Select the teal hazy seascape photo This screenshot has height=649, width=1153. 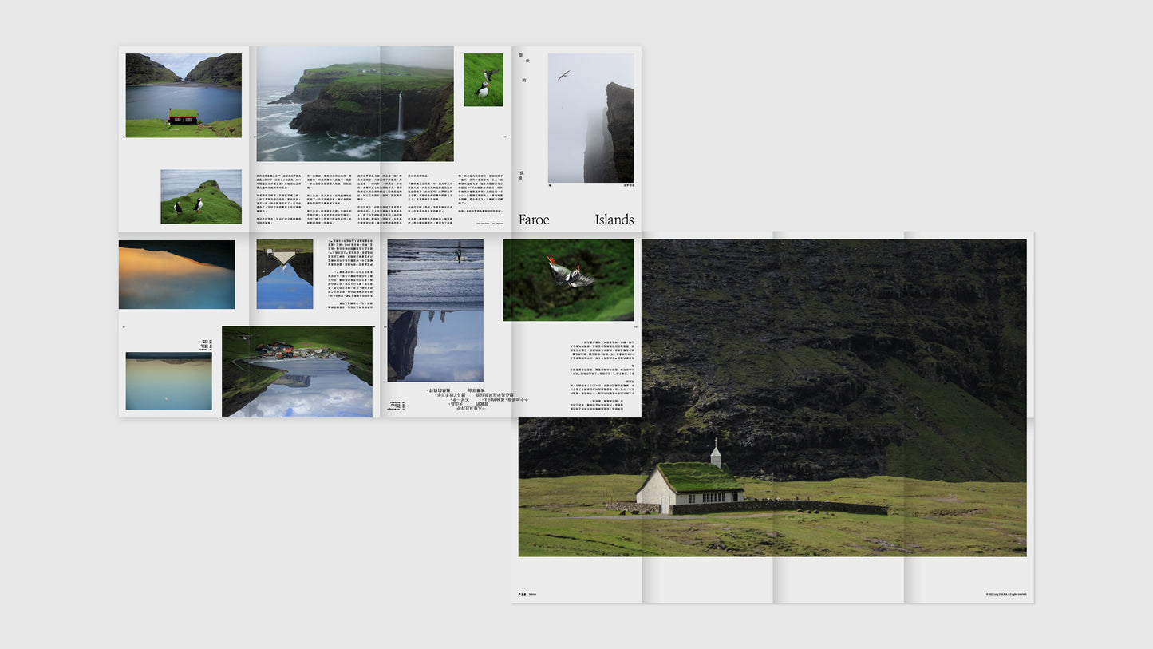click(168, 382)
